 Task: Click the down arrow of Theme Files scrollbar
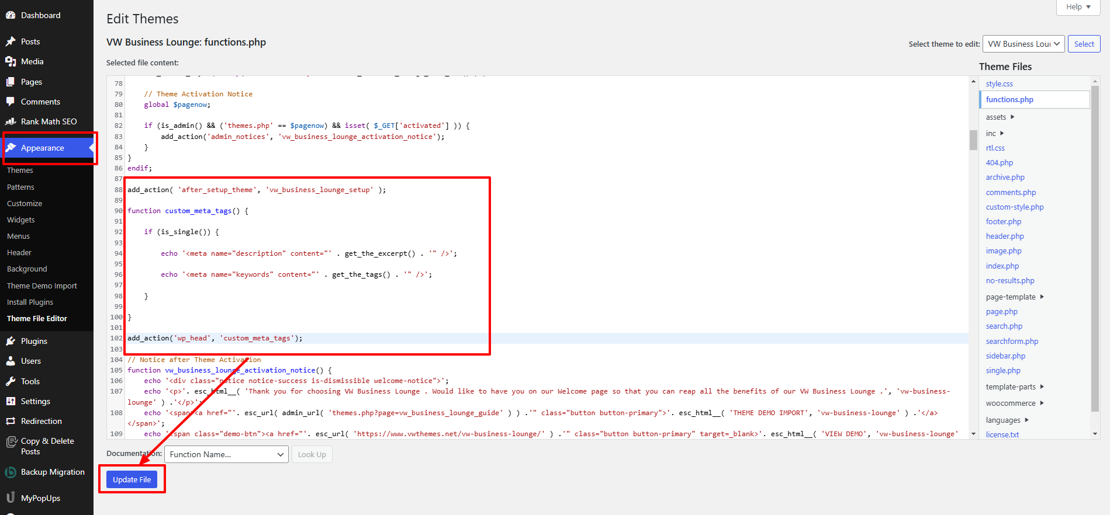1095,434
